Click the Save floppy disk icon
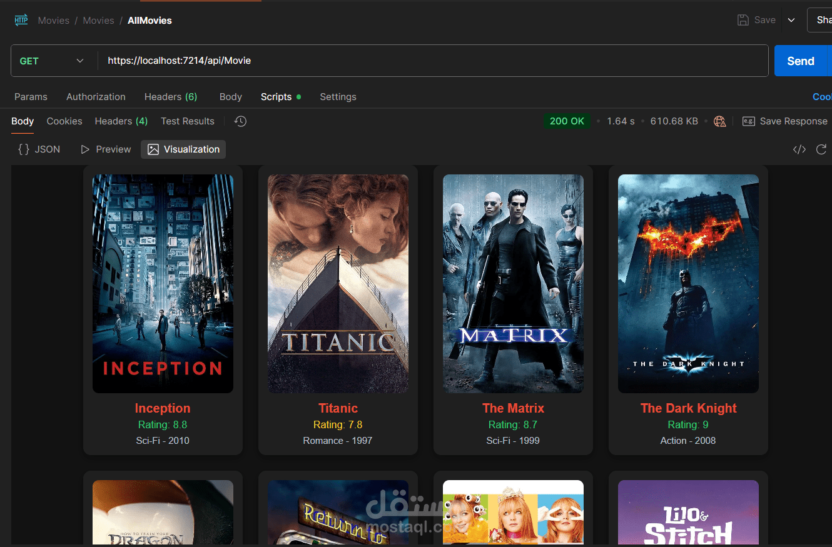The width and height of the screenshot is (832, 547). pos(743,20)
